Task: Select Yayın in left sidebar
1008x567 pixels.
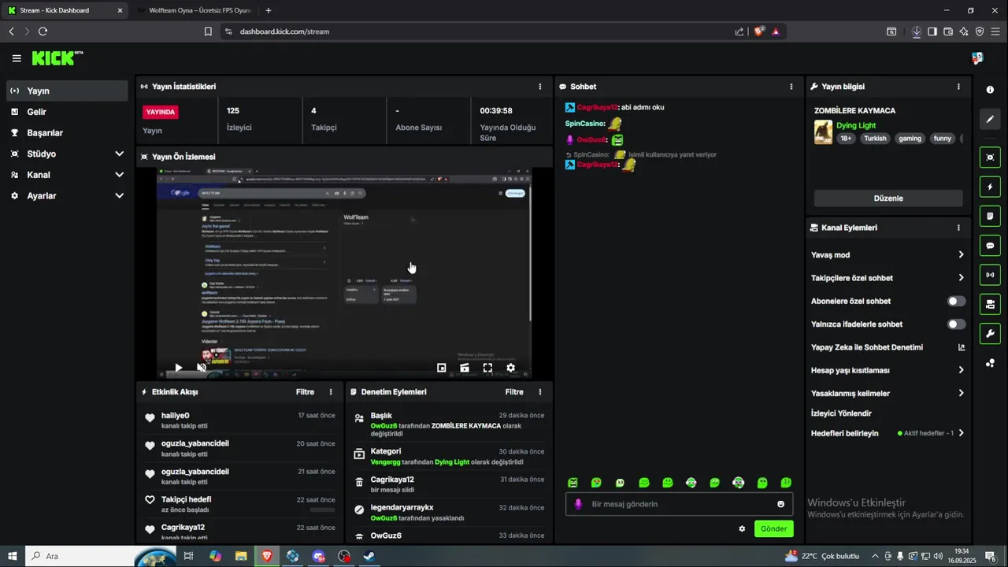Action: pyautogui.click(x=67, y=91)
